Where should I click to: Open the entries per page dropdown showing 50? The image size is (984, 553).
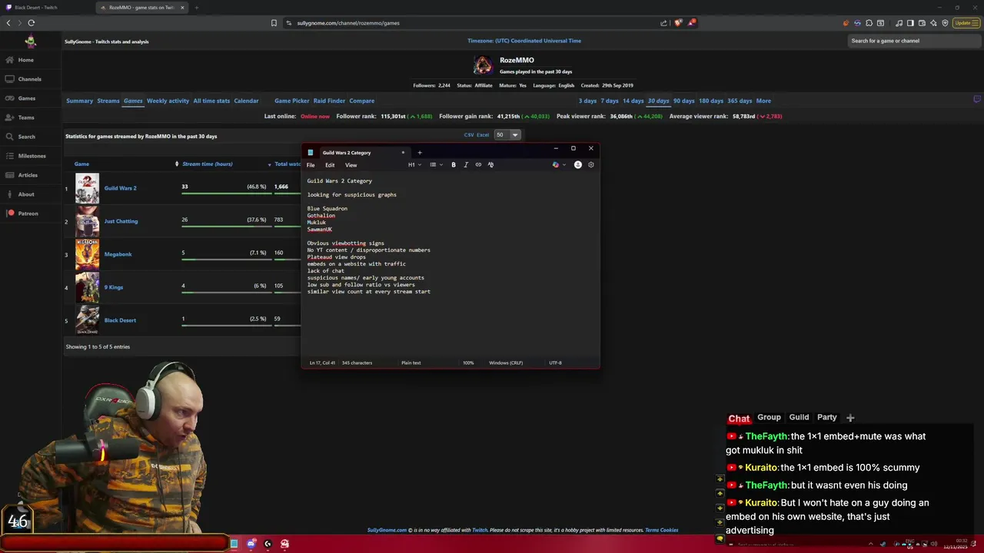tap(507, 134)
